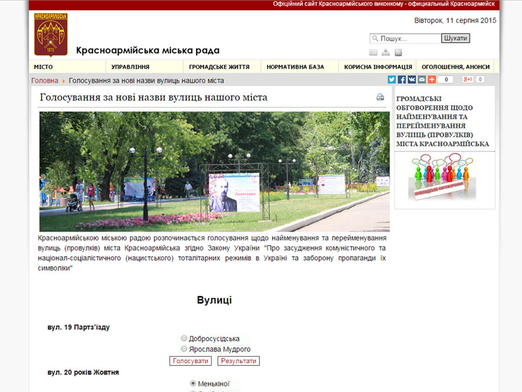Click the Google +1 button
The width and height of the screenshot is (522, 392).
tap(467, 80)
